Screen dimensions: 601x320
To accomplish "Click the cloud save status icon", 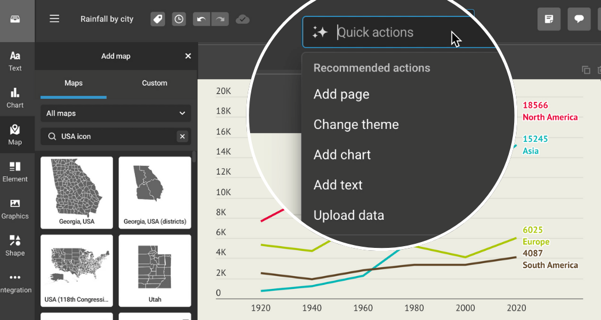I will 242,19.
